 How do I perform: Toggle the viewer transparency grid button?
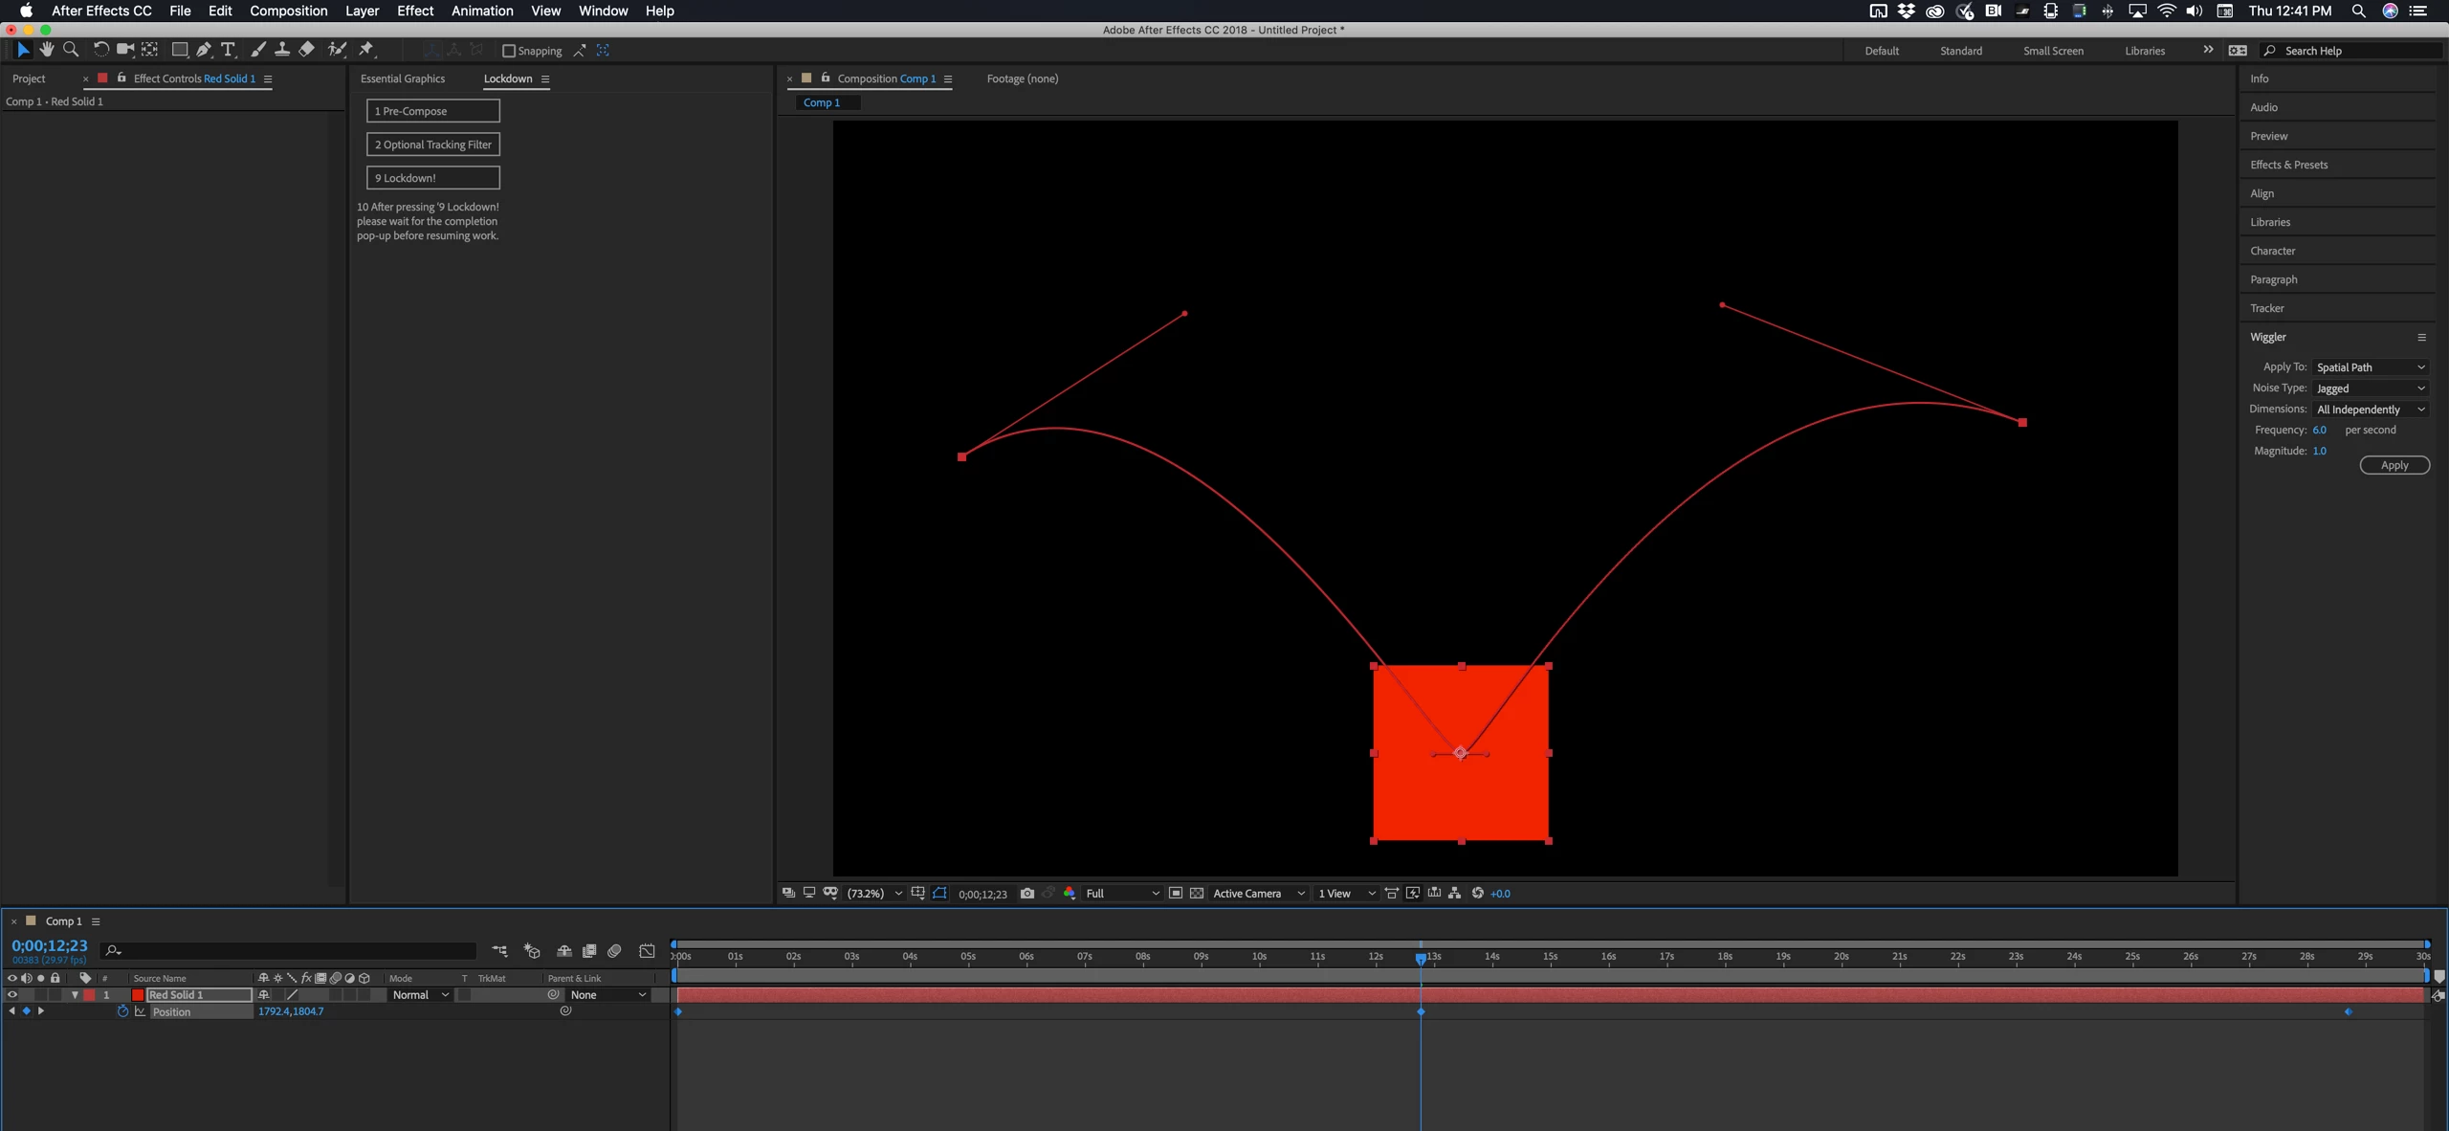click(1196, 894)
